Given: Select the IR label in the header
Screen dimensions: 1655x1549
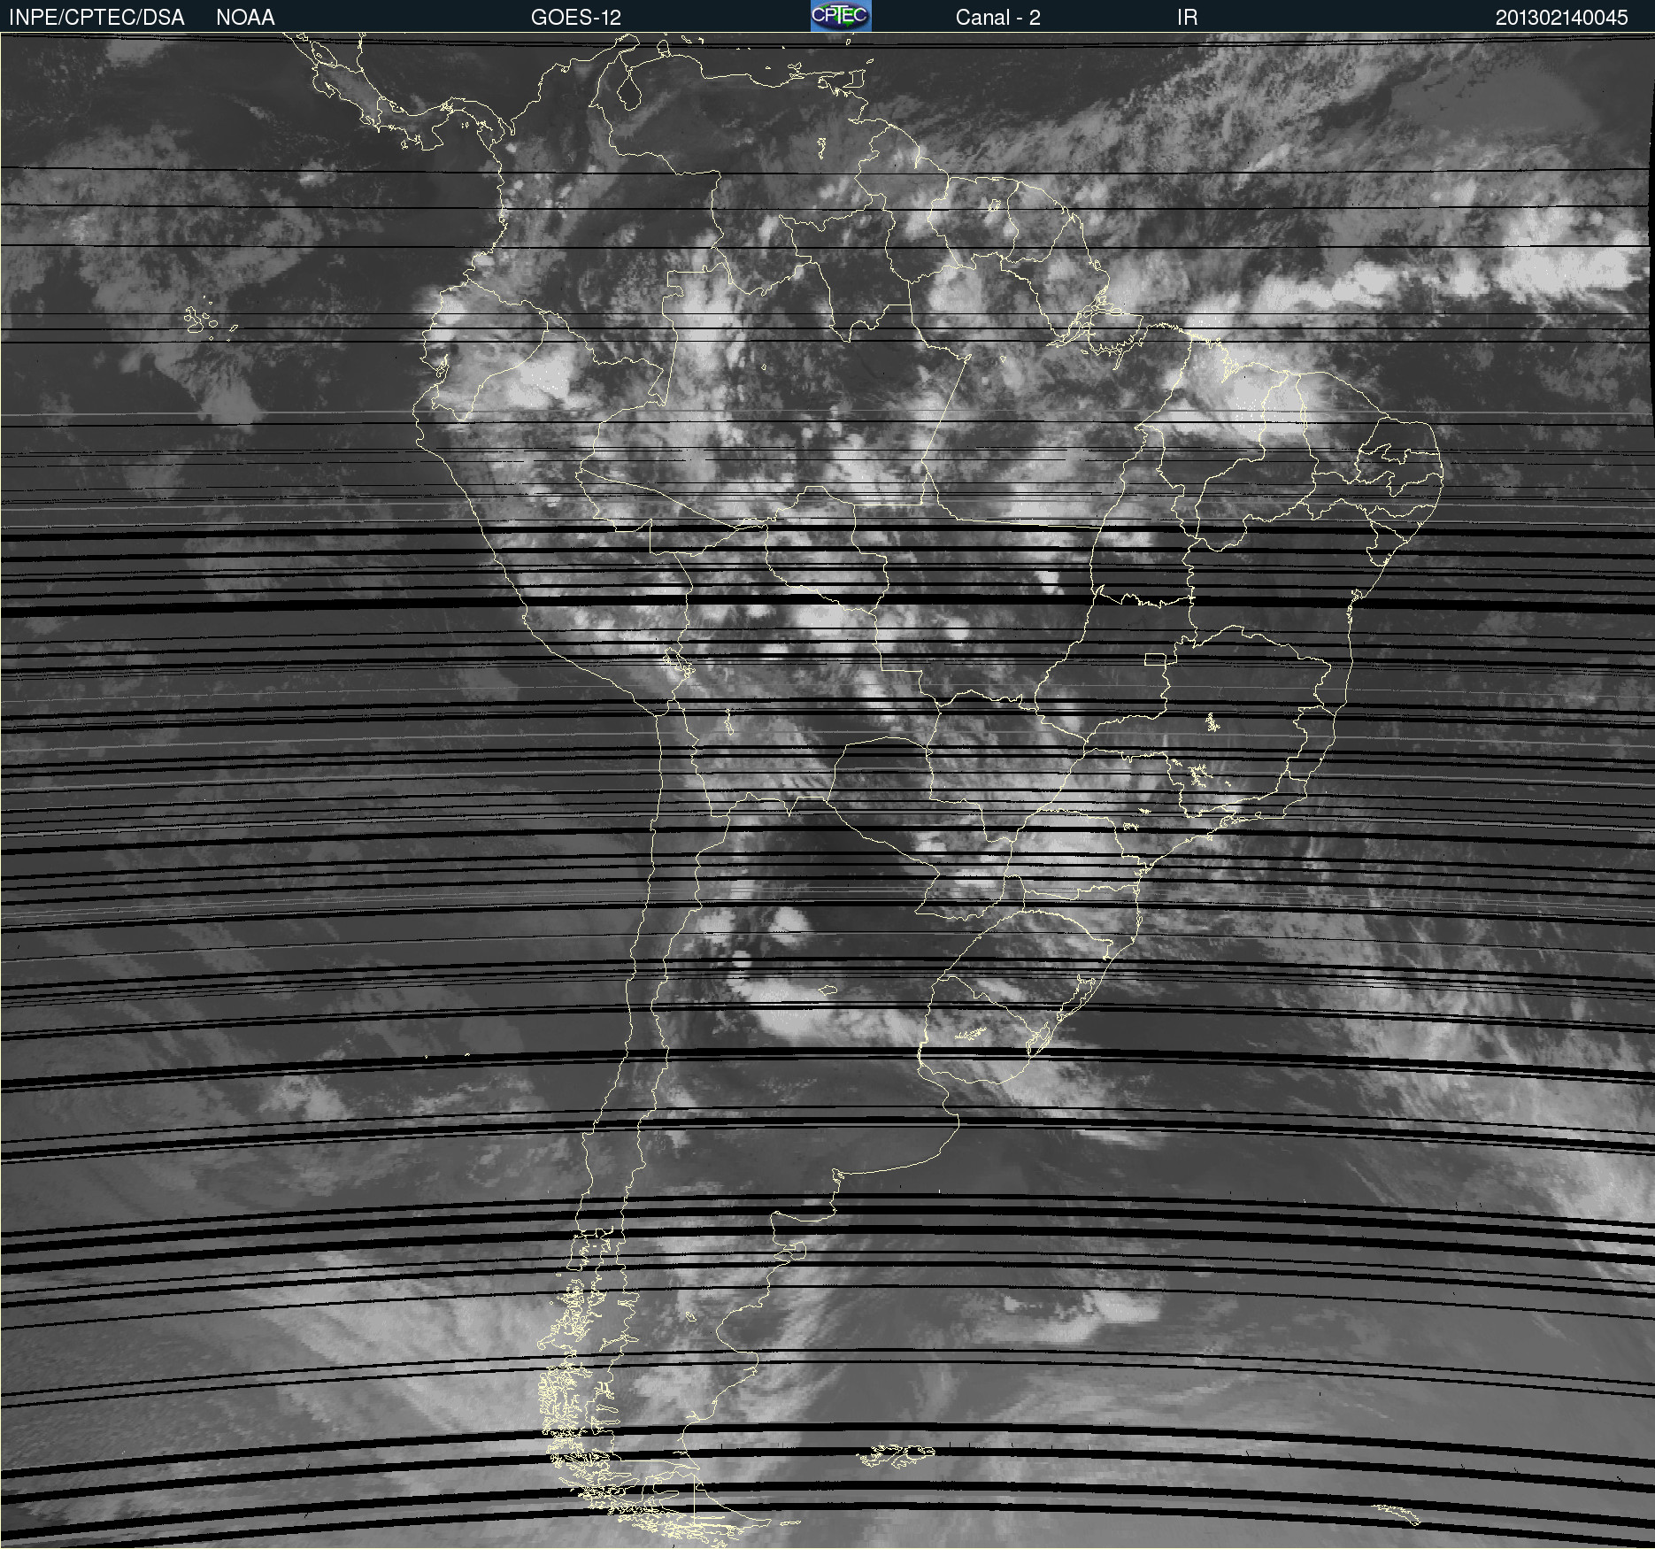Looking at the screenshot, I should [x=1187, y=18].
